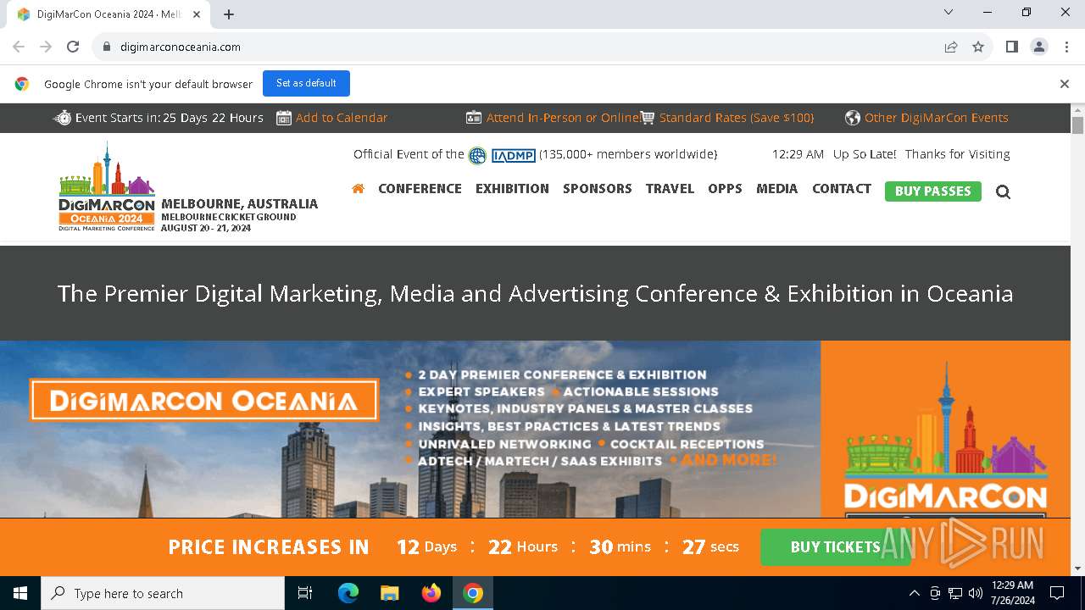This screenshot has height=610, width=1085.
Task: Open Windows Start menu
Action: tap(20, 593)
